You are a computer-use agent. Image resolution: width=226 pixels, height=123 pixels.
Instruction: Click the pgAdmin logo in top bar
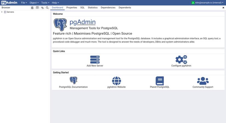coord(9,2)
